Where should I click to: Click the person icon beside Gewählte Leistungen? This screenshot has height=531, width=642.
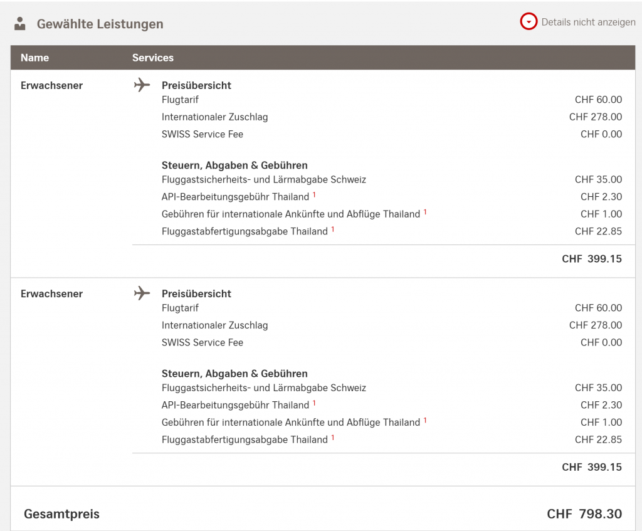(x=20, y=24)
